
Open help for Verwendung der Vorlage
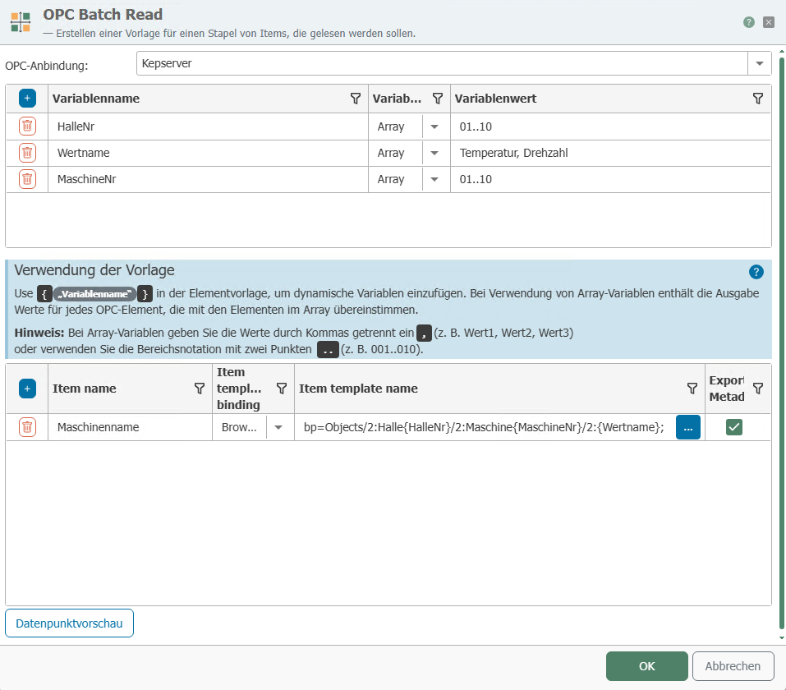[756, 272]
